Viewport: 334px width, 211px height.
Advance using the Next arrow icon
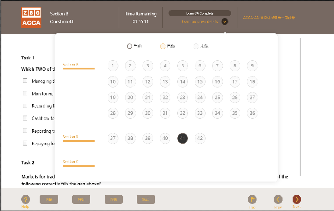[297, 199]
